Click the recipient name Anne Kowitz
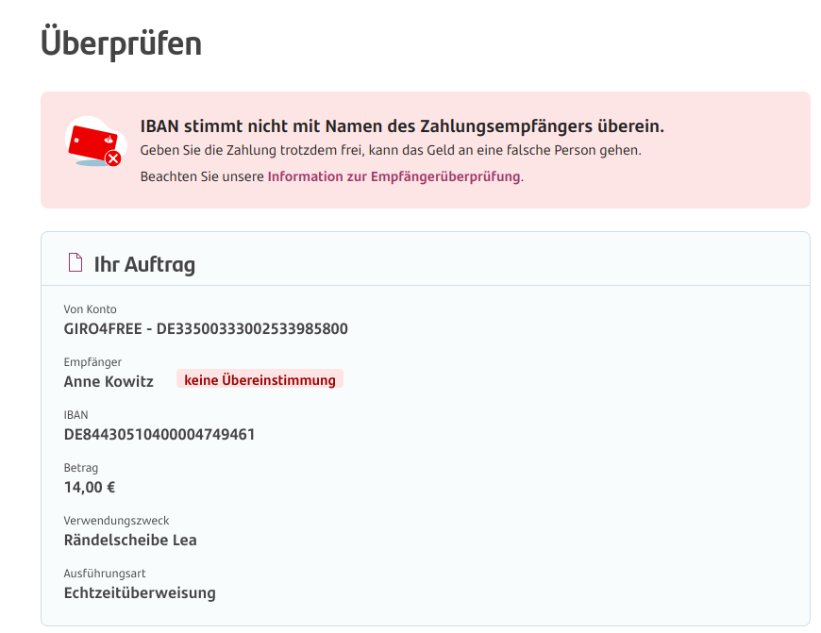Image resolution: width=821 pixels, height=633 pixels. [109, 382]
